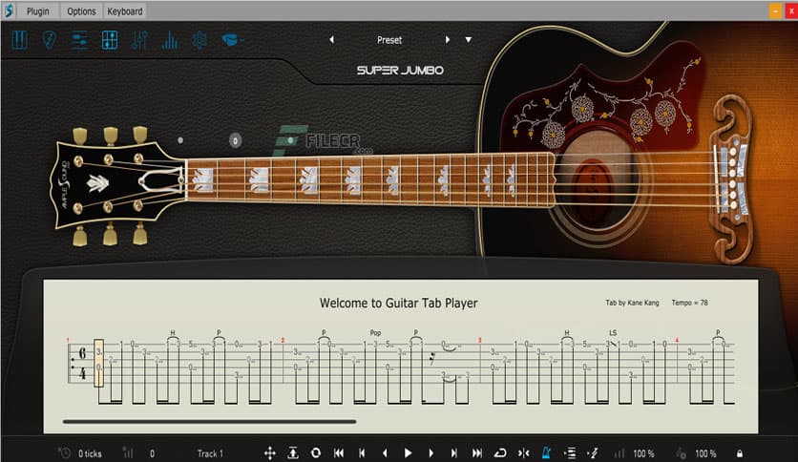This screenshot has height=462, width=798.
Task: Toggle loop playback
Action: pyautogui.click(x=500, y=452)
